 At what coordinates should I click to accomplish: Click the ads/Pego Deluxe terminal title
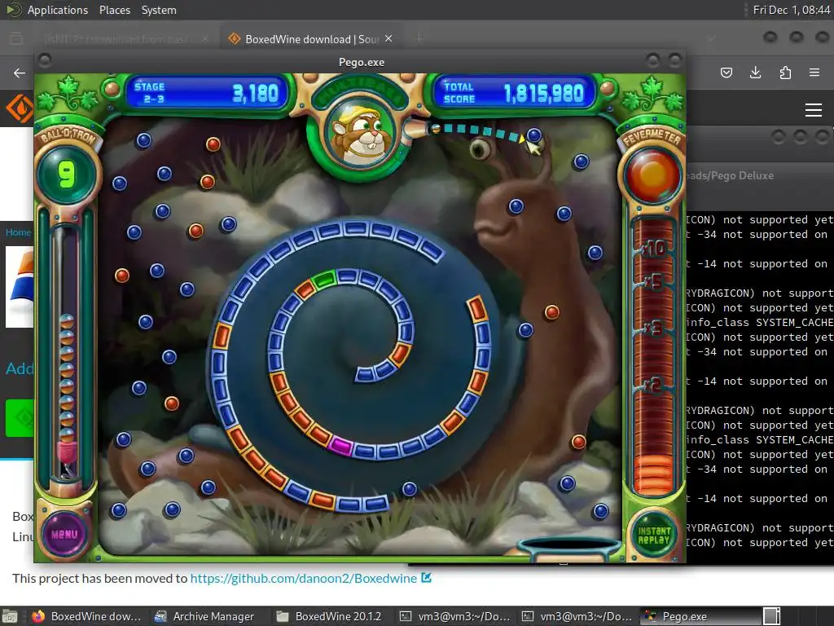point(730,176)
